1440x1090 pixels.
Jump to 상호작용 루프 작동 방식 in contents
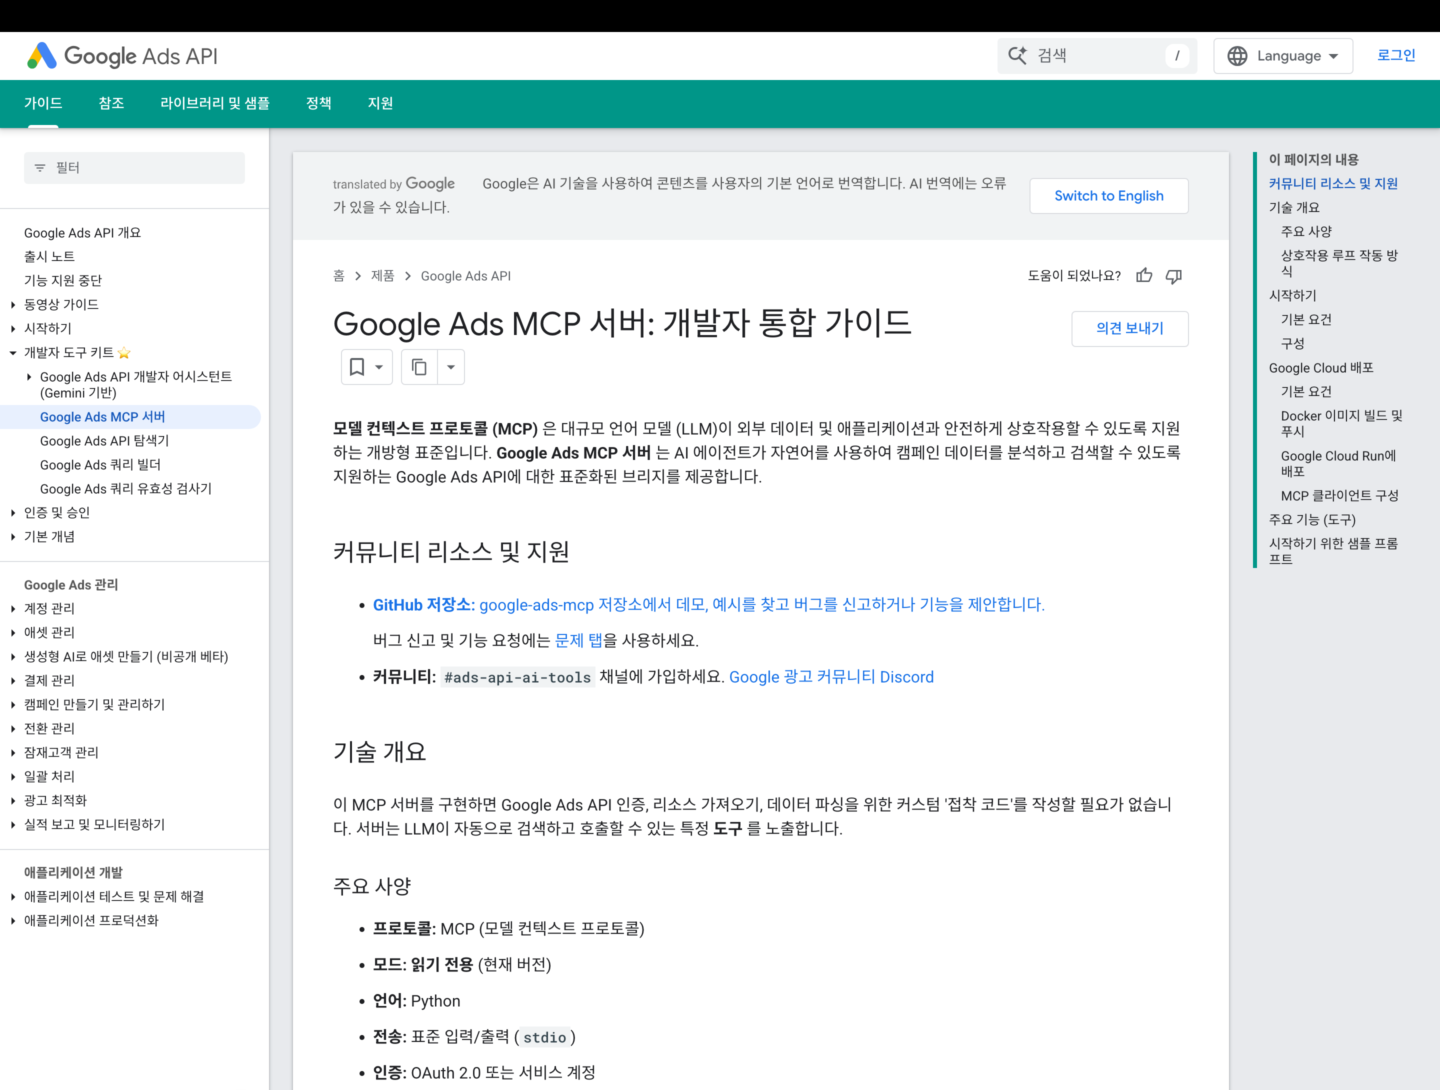click(x=1339, y=263)
